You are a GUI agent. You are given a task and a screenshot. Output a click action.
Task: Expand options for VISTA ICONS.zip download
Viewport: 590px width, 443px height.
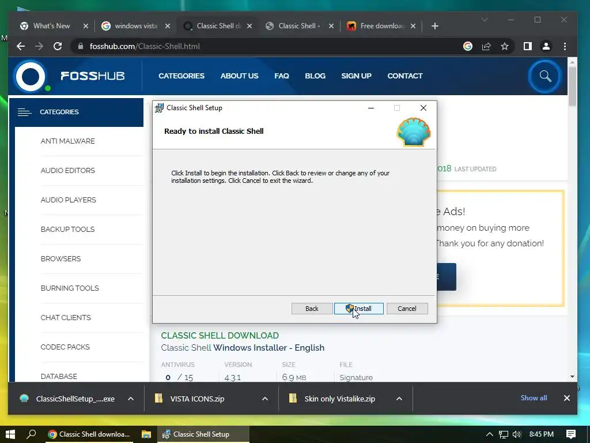coord(265,399)
